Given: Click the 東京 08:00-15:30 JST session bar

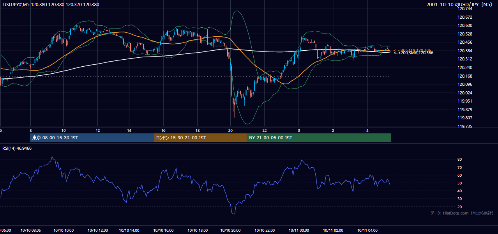Looking at the screenshot, I should (x=92, y=138).
